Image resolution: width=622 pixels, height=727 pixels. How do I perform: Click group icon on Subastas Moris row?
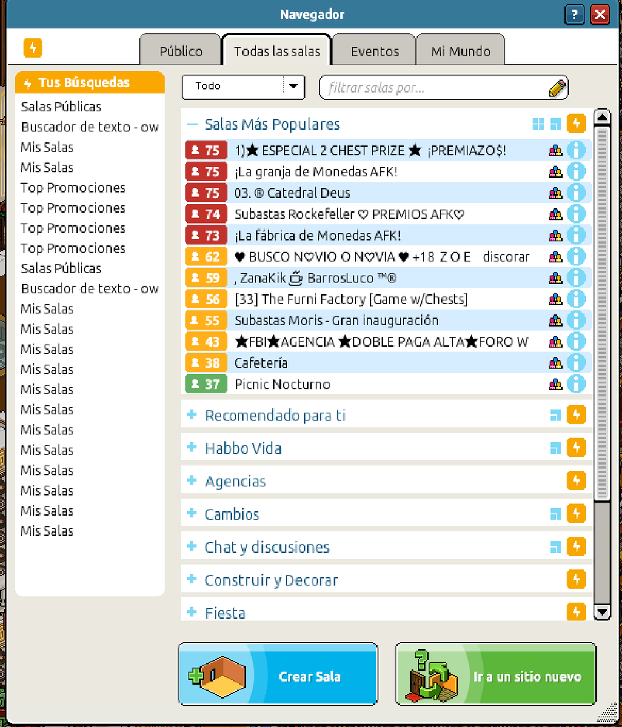555,320
